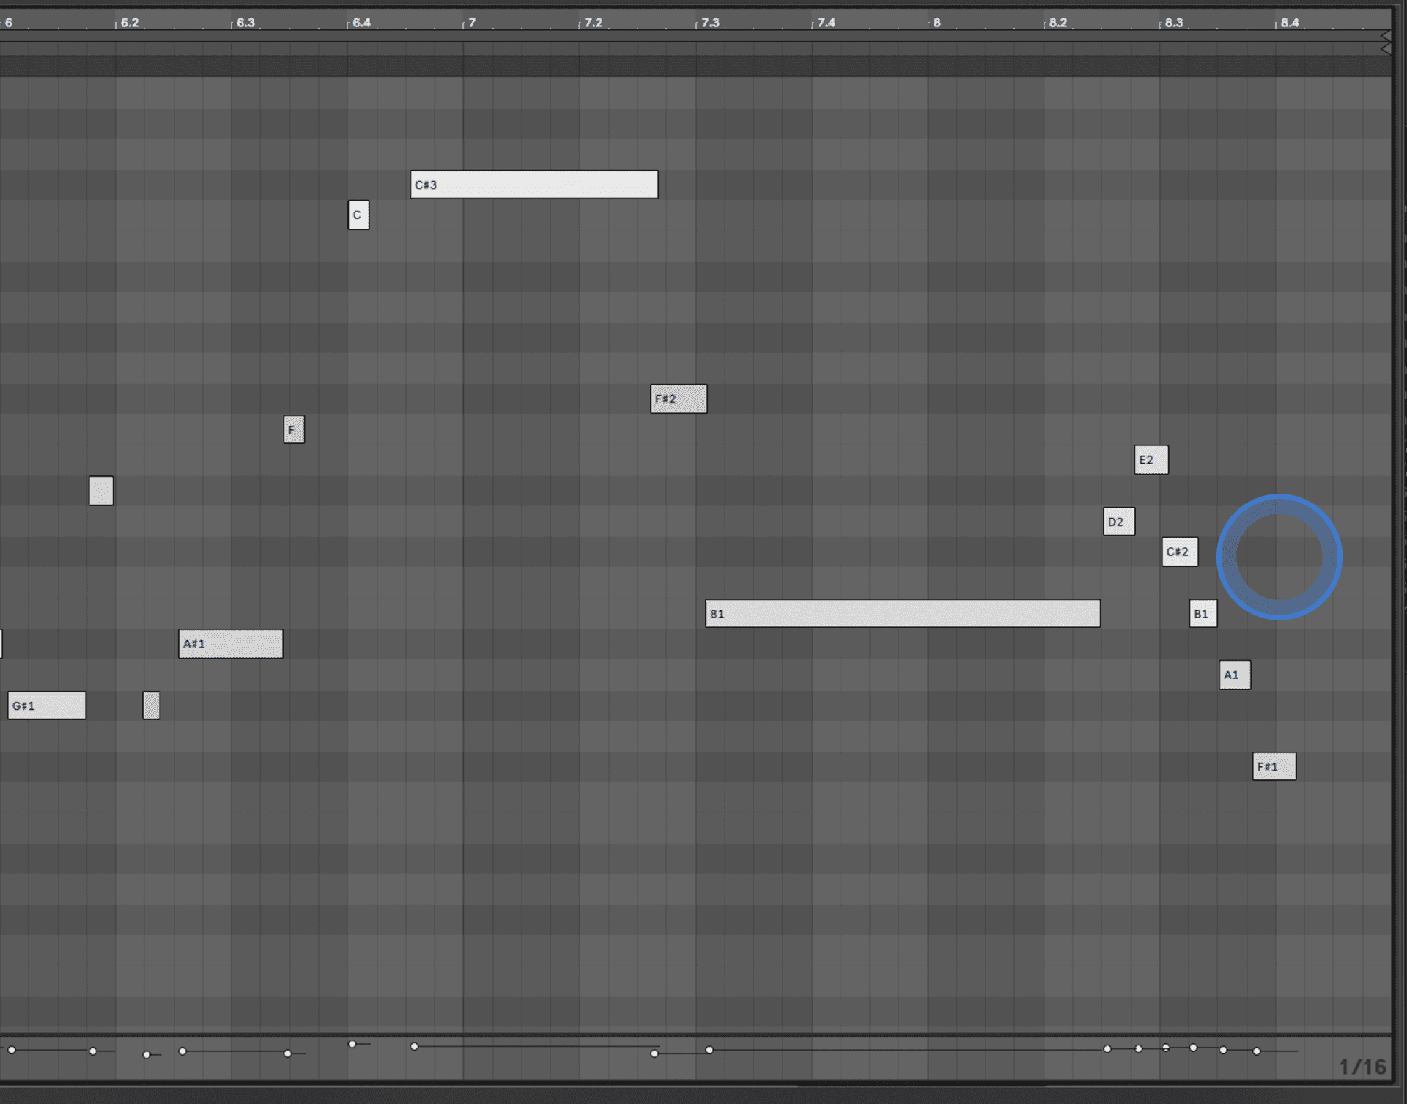The height and width of the screenshot is (1104, 1407).
Task: Select the A#1 note's velocity marker
Action: pos(182,1052)
